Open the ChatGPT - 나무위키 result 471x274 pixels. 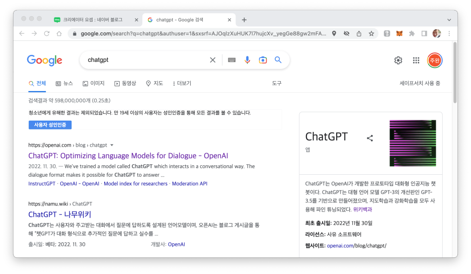tap(59, 215)
